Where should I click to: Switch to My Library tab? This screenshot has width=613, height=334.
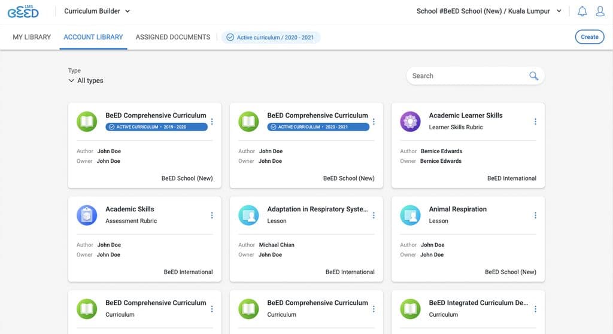(x=32, y=37)
